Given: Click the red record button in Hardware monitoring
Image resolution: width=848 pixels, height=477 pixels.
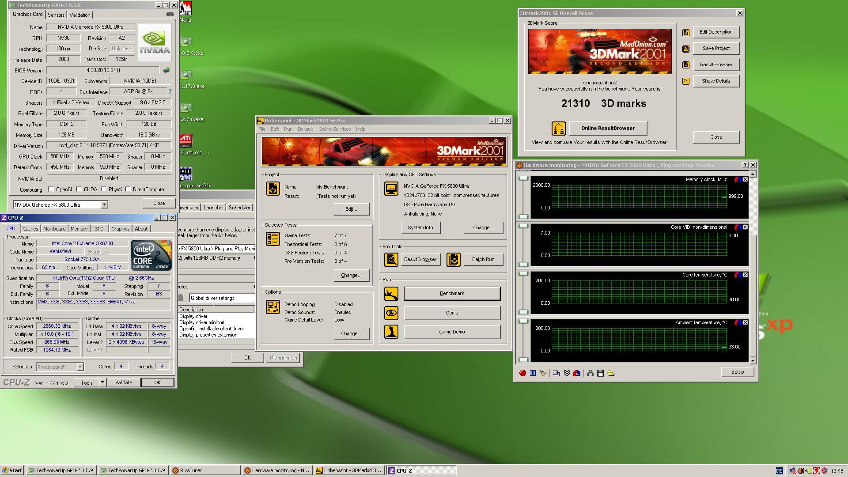Looking at the screenshot, I should pyautogui.click(x=522, y=373).
